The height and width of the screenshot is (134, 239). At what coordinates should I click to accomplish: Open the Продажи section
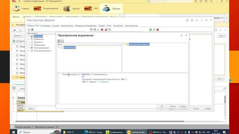point(111,9)
